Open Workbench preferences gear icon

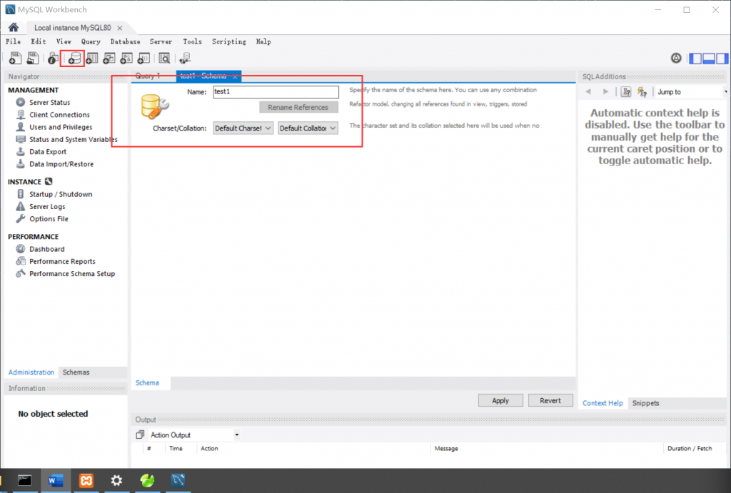[x=676, y=59]
